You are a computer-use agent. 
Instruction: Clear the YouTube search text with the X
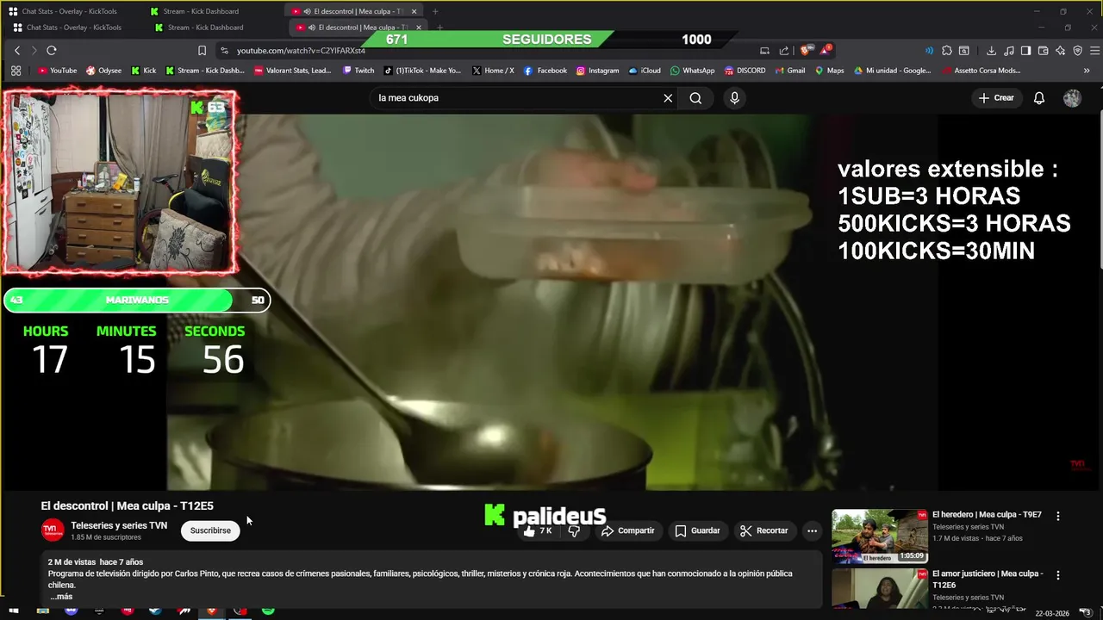pos(668,98)
